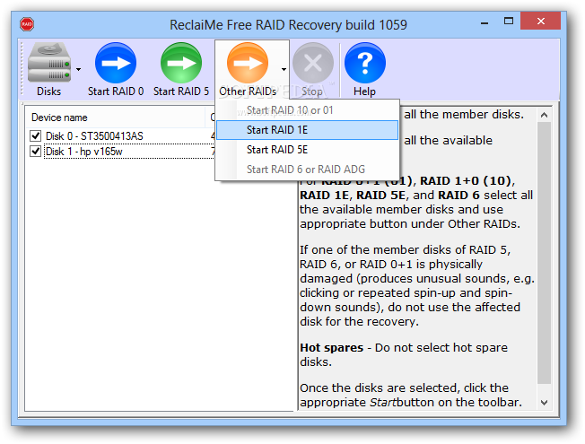Select the Disk 0 - ST3500413AS row text
Screen dimensions: 585x444
coord(94,136)
